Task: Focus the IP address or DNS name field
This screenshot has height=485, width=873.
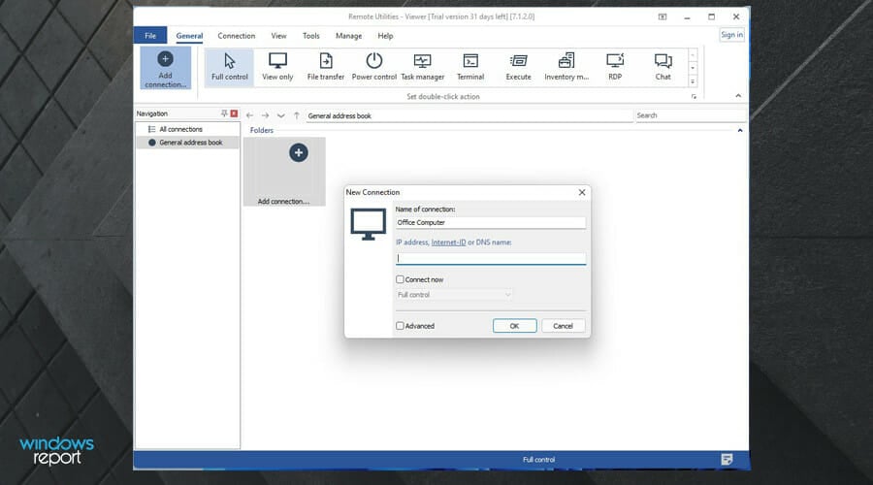Action: coord(491,258)
